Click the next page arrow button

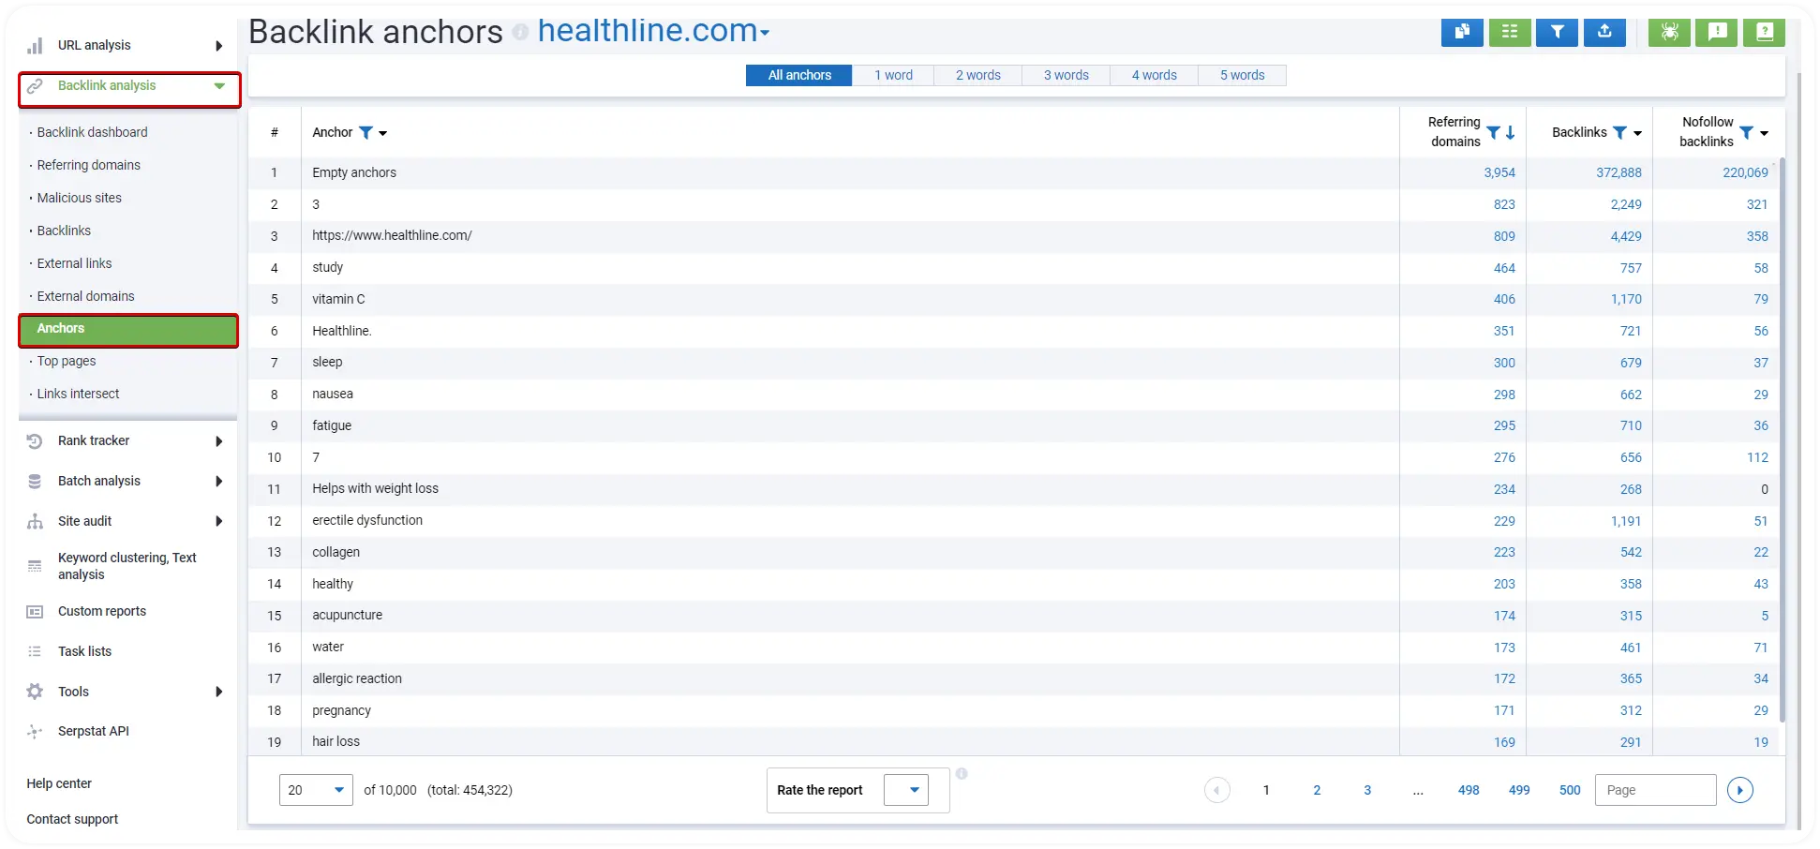[x=1739, y=790]
